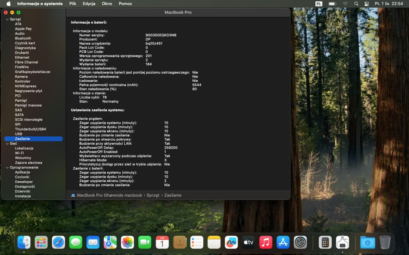Select USB in the sidebar
Screen dimensions: 409x255
pos(18,134)
